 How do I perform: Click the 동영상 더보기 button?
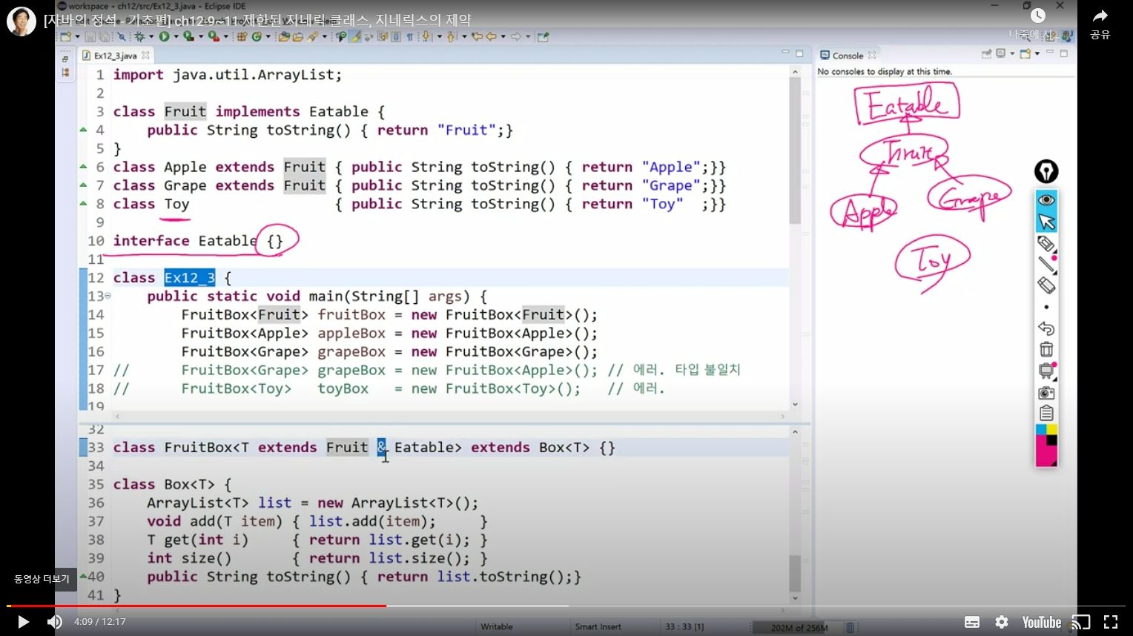42,579
